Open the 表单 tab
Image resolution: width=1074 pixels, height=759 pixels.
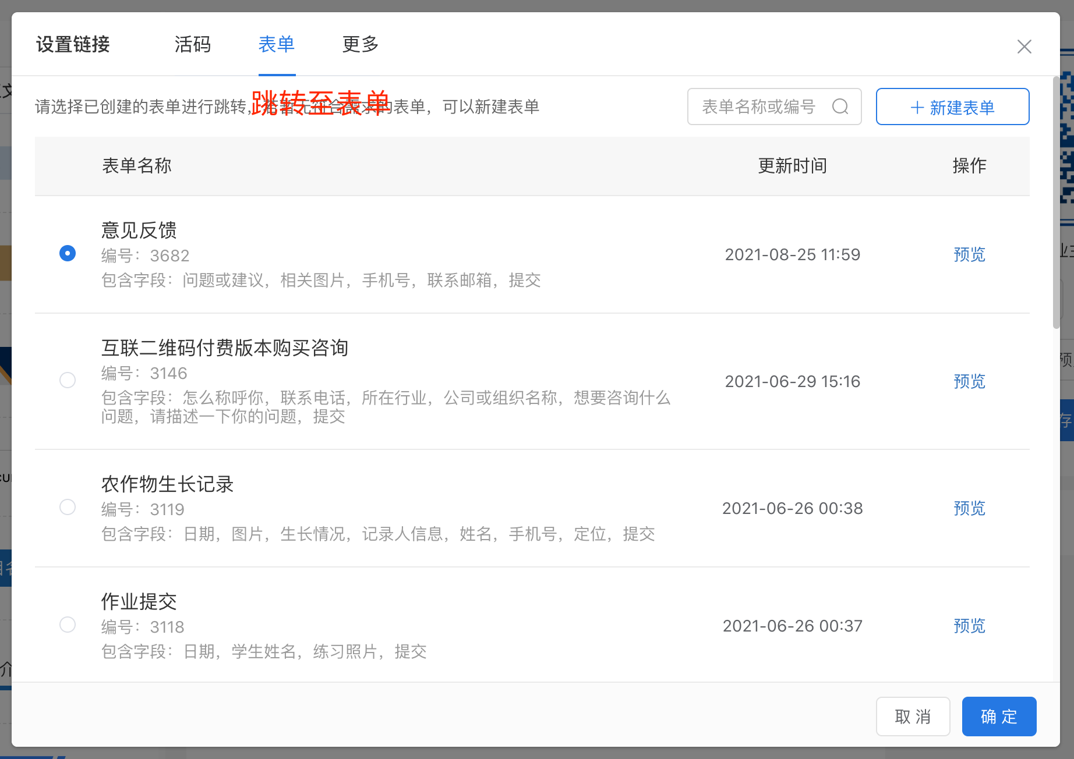pyautogui.click(x=277, y=44)
